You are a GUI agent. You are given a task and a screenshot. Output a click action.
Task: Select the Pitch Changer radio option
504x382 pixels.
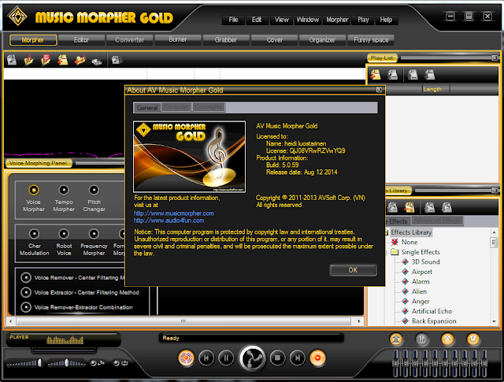(x=94, y=191)
